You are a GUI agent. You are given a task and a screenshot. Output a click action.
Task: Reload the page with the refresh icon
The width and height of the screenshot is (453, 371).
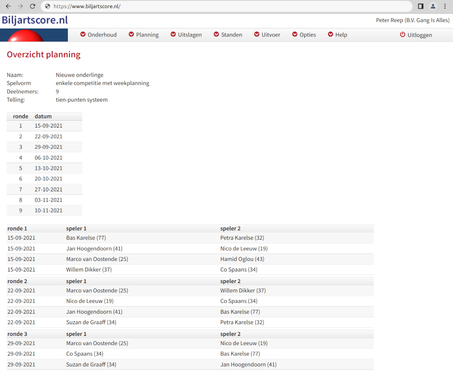point(33,6)
